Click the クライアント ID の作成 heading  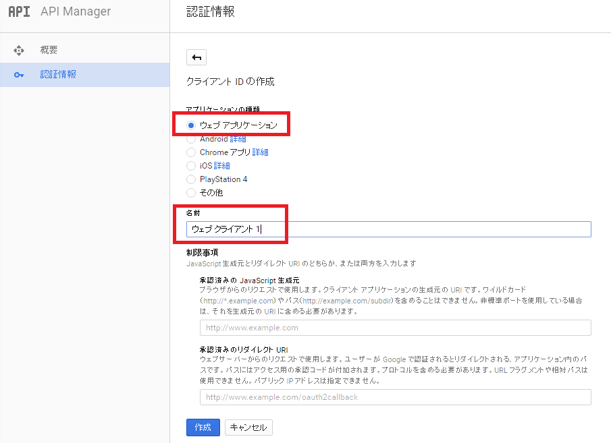(230, 82)
